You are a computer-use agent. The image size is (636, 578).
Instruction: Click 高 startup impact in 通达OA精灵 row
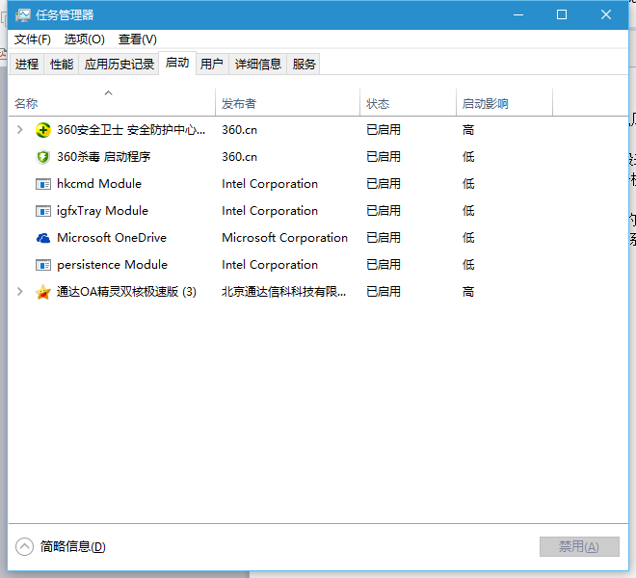(468, 292)
